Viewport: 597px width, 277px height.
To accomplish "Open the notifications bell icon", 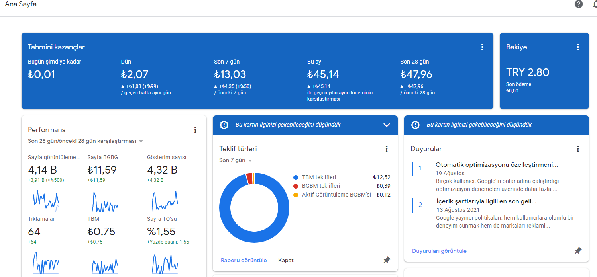I will coord(595,4).
